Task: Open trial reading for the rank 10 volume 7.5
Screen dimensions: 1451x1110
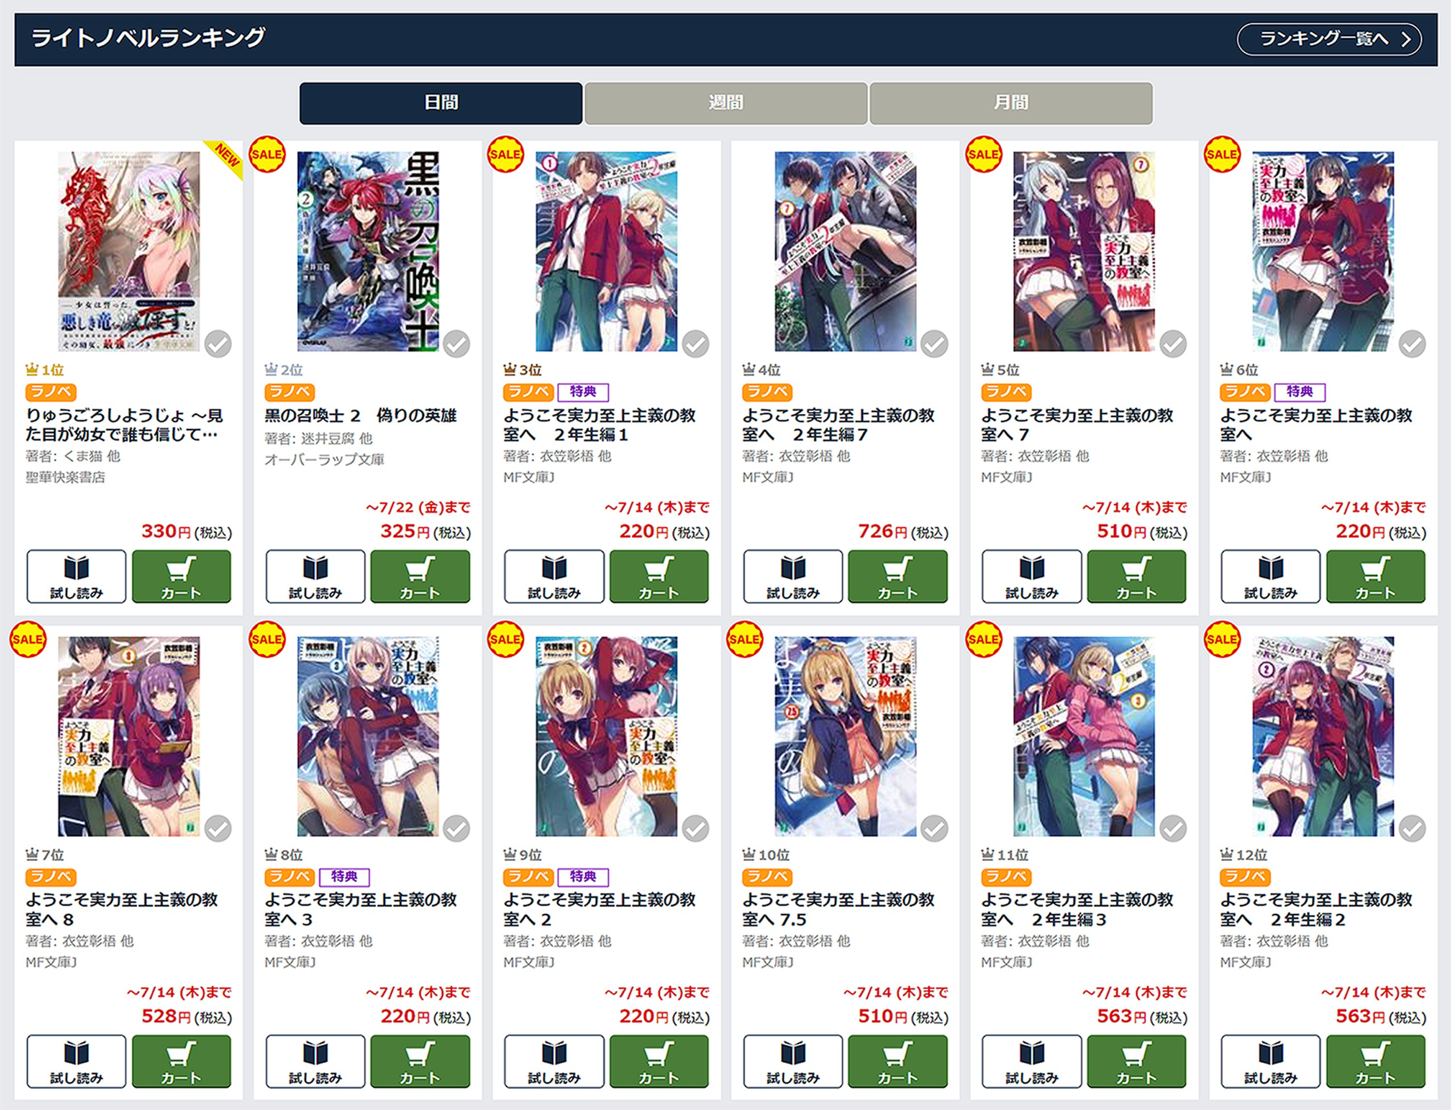Action: [793, 1061]
